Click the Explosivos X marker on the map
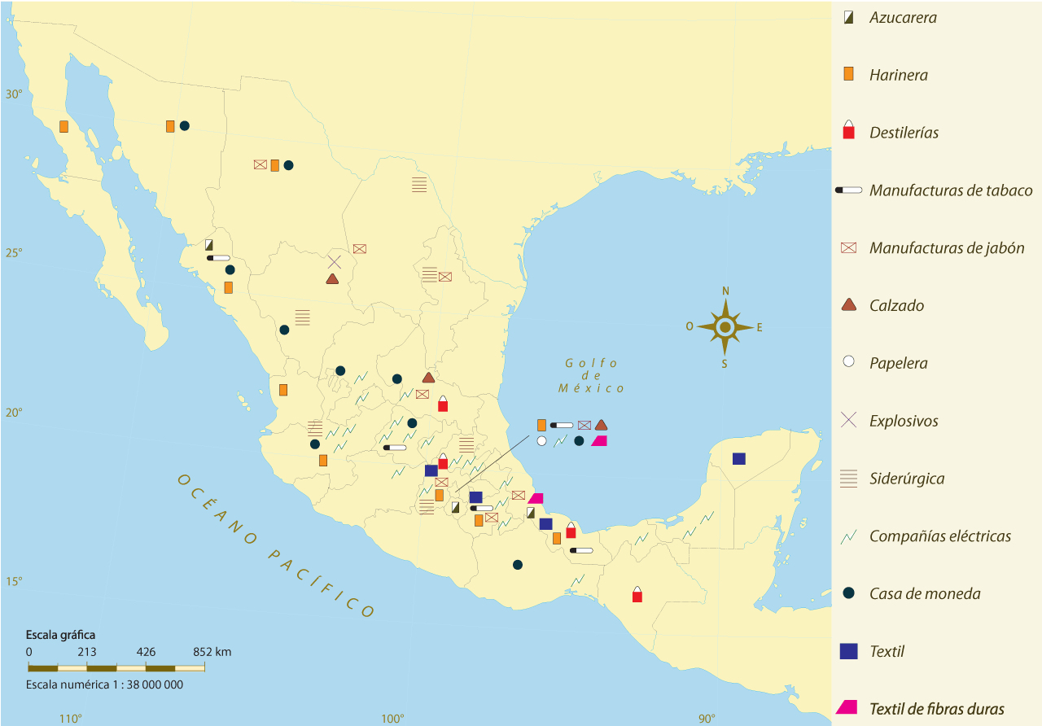The width and height of the screenshot is (1042, 726). tap(334, 262)
